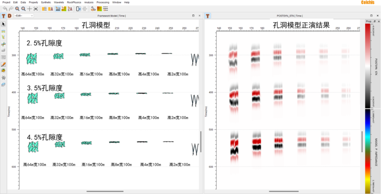Click the 64m-high cavity body under 2.5%孔隙度
This screenshot has height=194, width=381.
(32, 59)
